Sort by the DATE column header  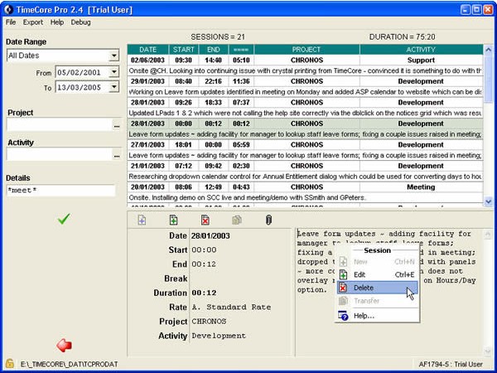pos(147,50)
